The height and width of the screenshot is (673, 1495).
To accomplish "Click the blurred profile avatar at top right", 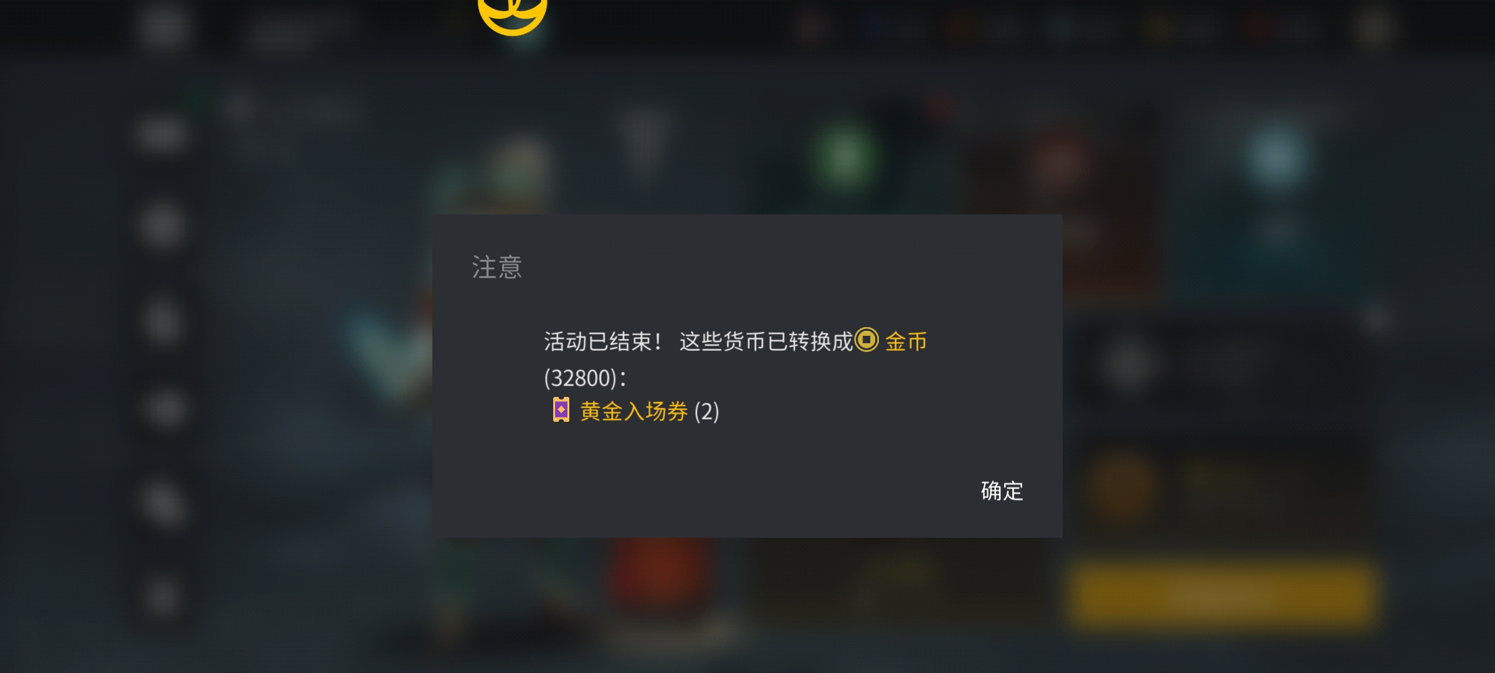I will pos(1374,29).
